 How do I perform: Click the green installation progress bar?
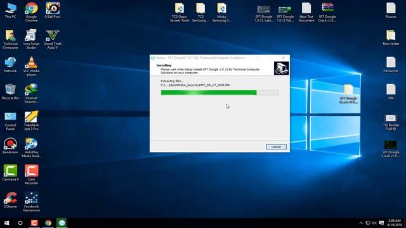click(x=219, y=92)
